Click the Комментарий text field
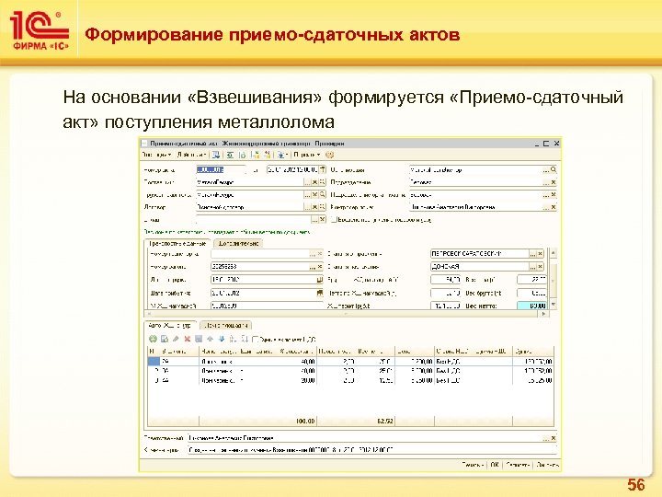 point(372,450)
